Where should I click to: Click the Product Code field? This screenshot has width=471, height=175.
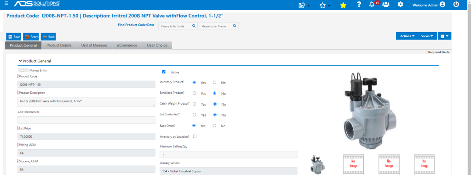click(86, 85)
